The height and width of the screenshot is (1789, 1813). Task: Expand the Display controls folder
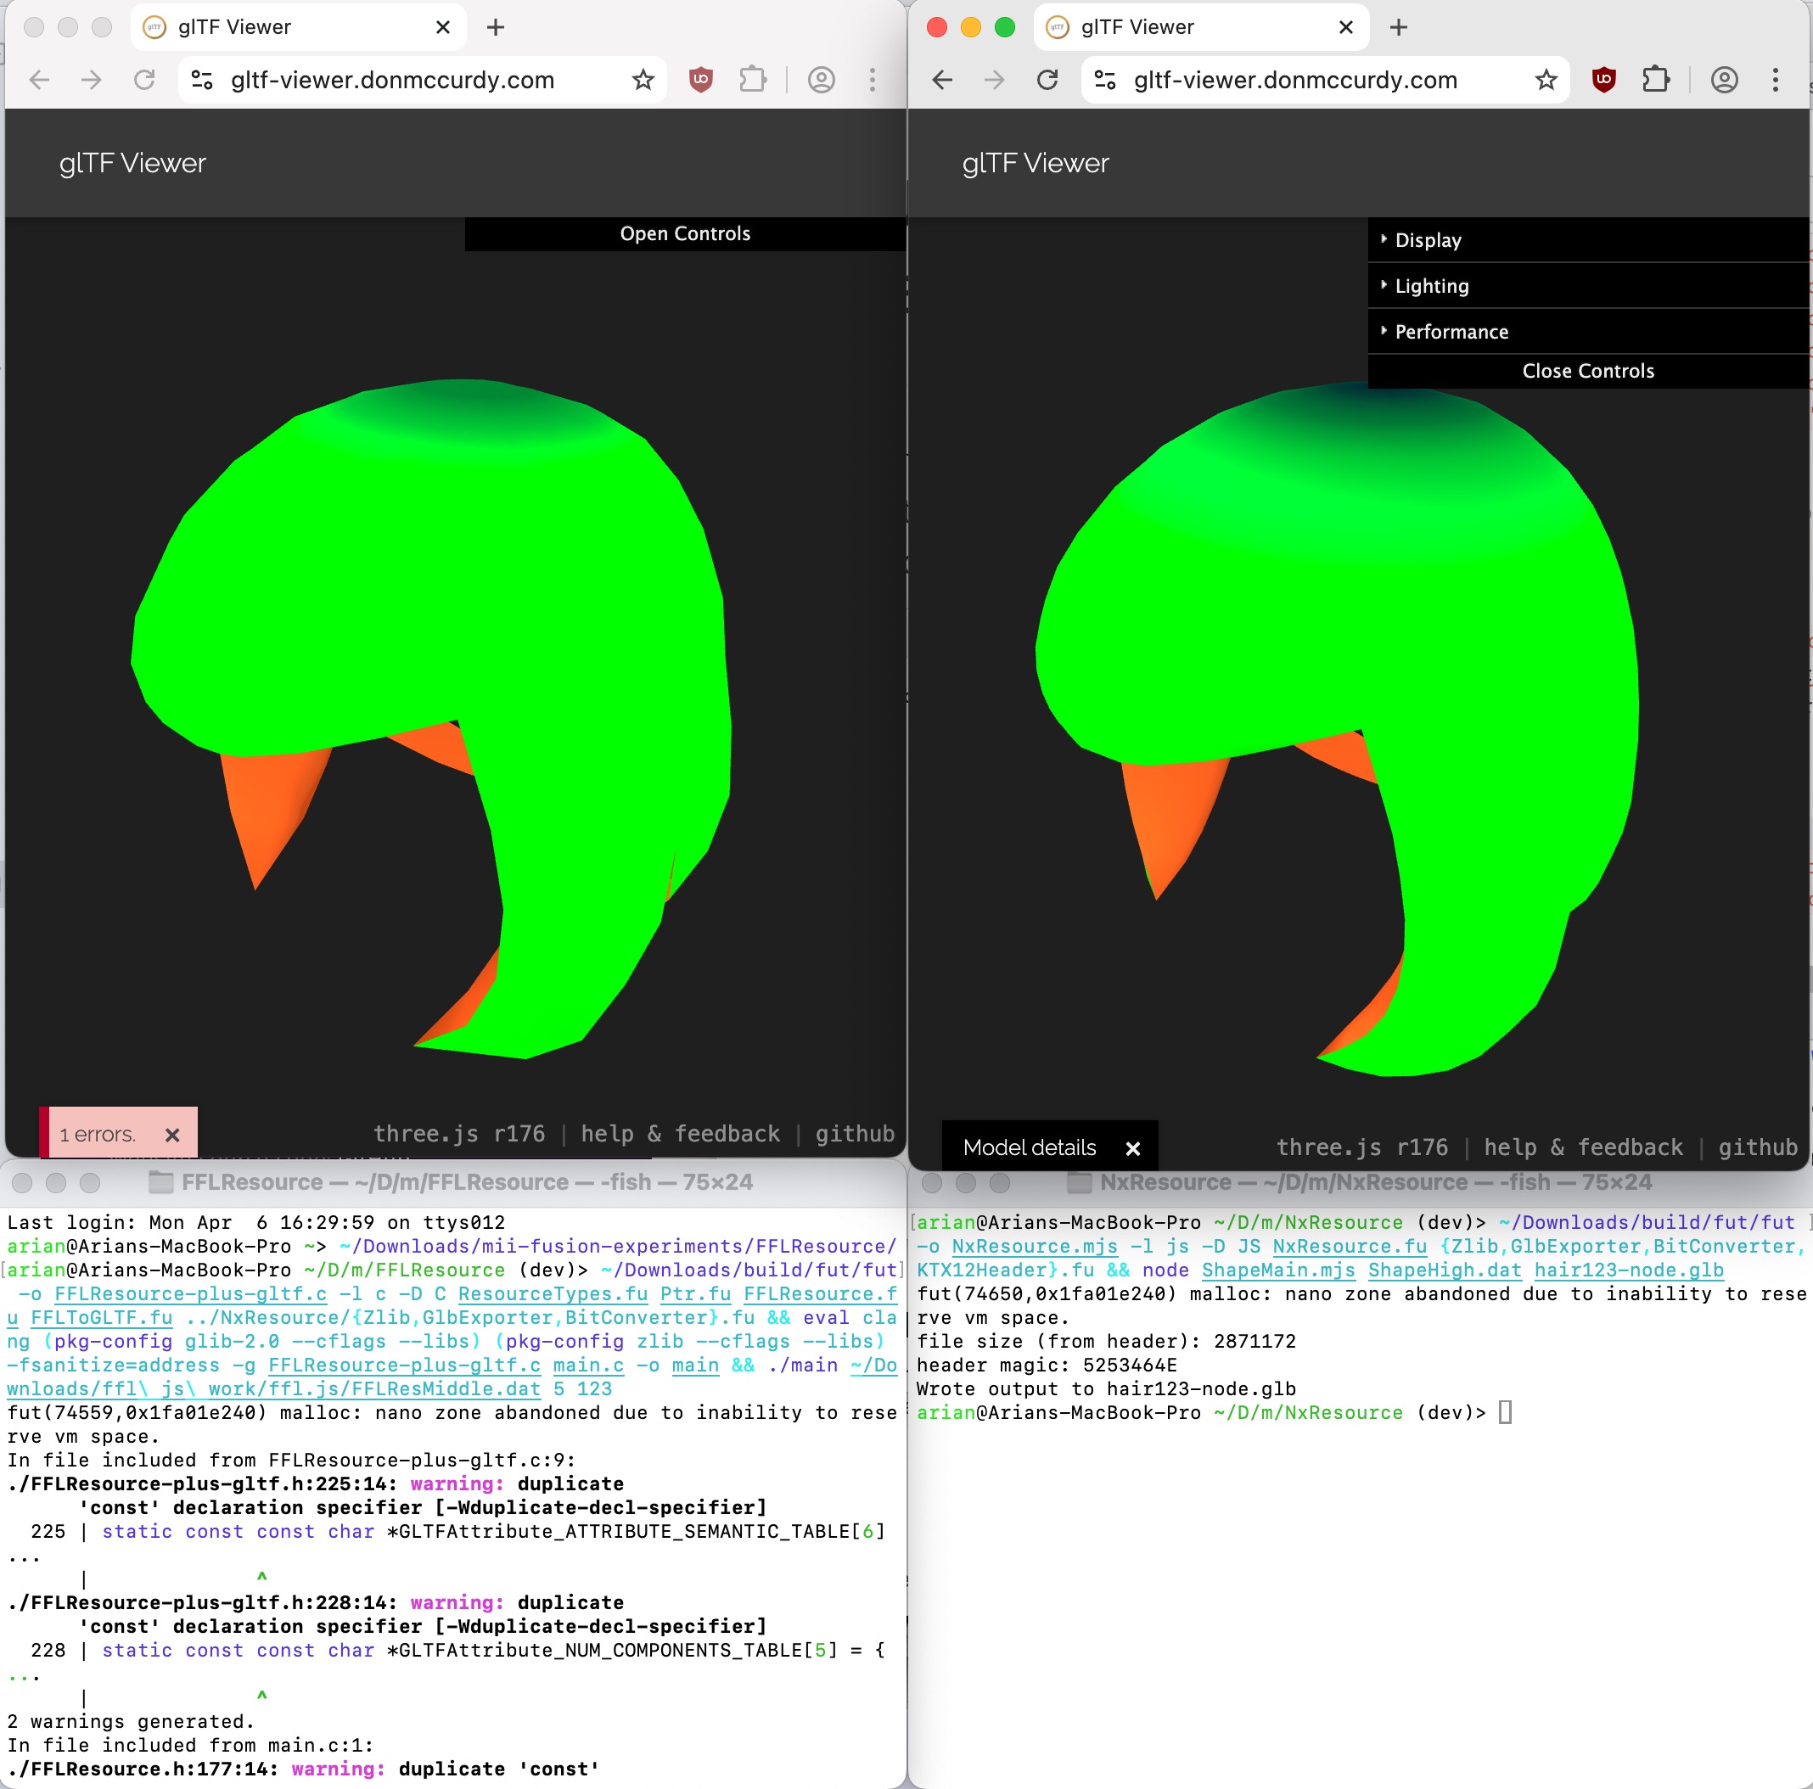(x=1428, y=240)
